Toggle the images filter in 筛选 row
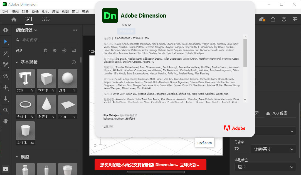Image resolution: width=301 pixels, height=175 pixels. tap(73, 50)
